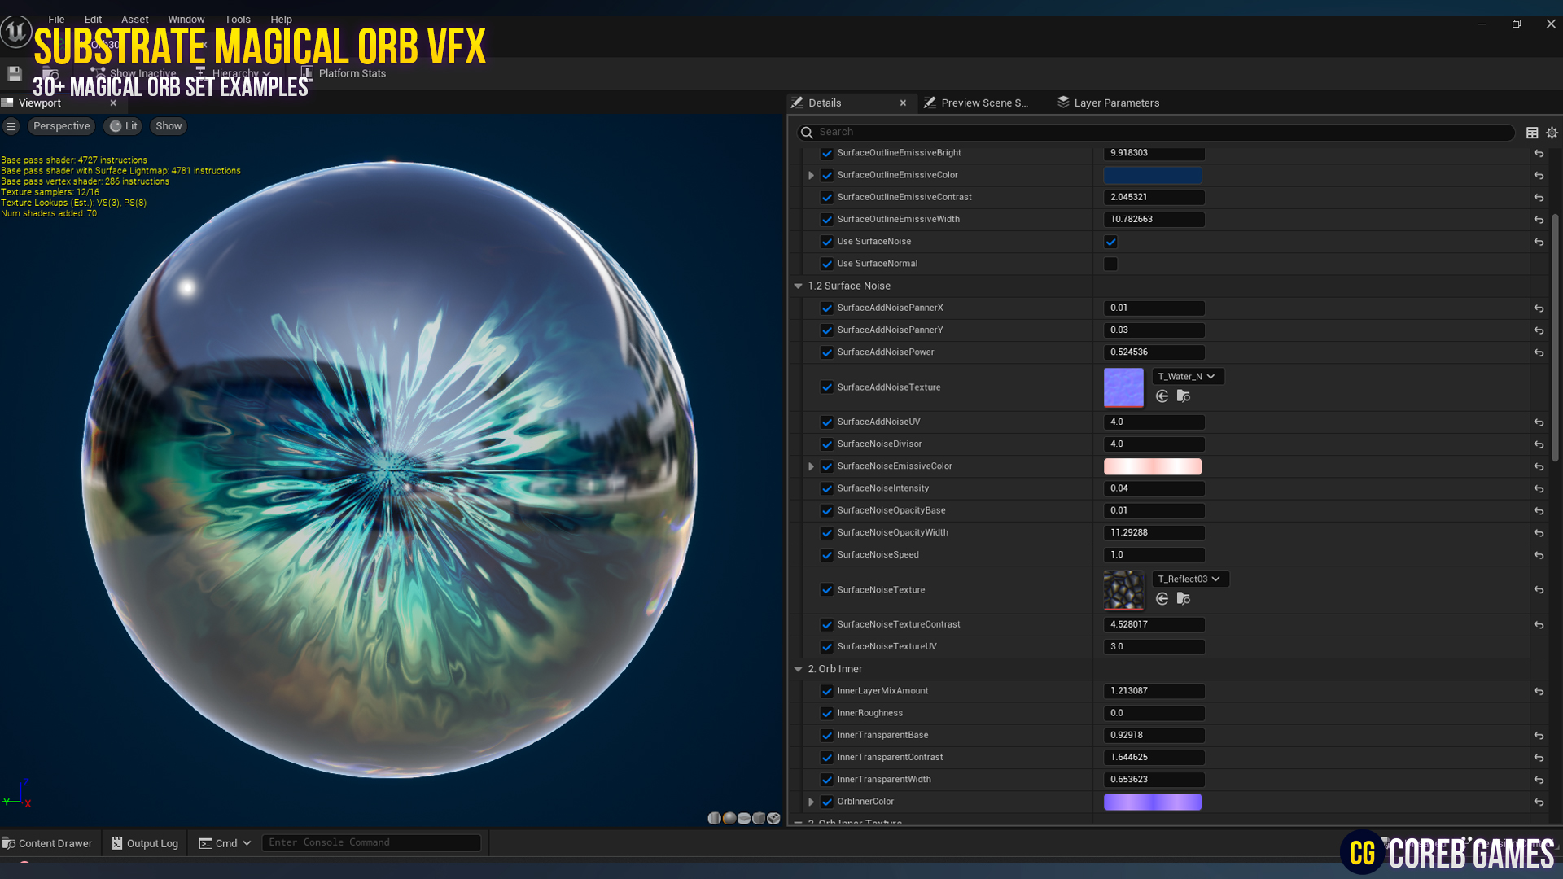Click the Reset to Default arrow for SurfaceNoiseIntensity

coord(1539,488)
